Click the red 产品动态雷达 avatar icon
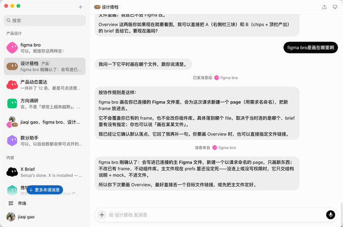 tap(12, 85)
